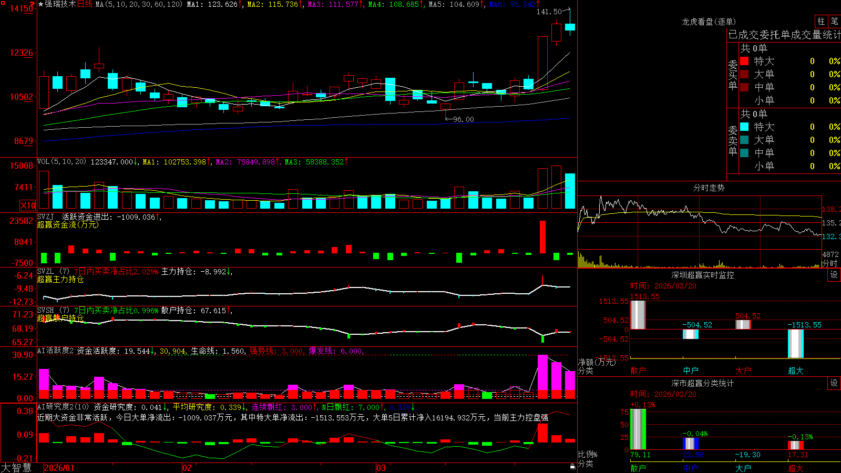Screen dimensions: 841x473
Task: Click the 大户 bar showing 504.52
Action: [x=743, y=325]
